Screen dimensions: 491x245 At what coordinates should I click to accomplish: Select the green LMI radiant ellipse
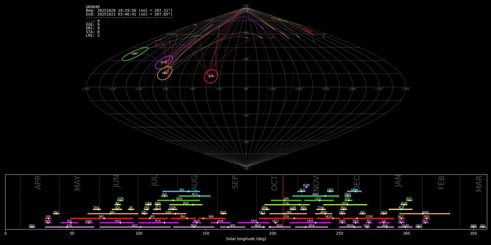tap(135, 54)
